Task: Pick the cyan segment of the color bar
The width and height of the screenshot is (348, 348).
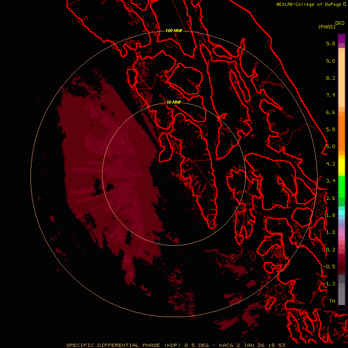Action: pyautogui.click(x=341, y=213)
